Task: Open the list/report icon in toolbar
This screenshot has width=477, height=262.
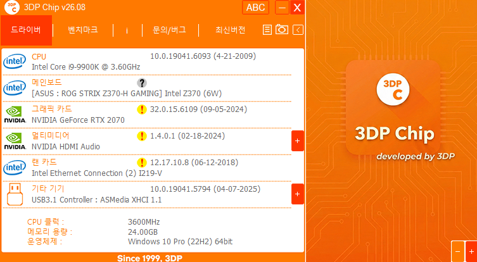Action: [267, 30]
